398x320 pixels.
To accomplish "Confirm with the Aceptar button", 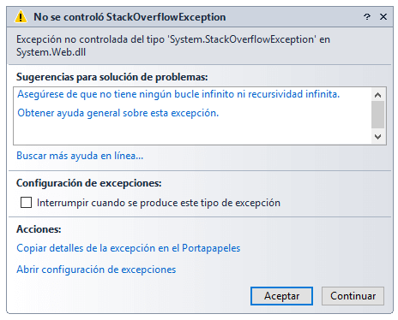I will tap(281, 296).
